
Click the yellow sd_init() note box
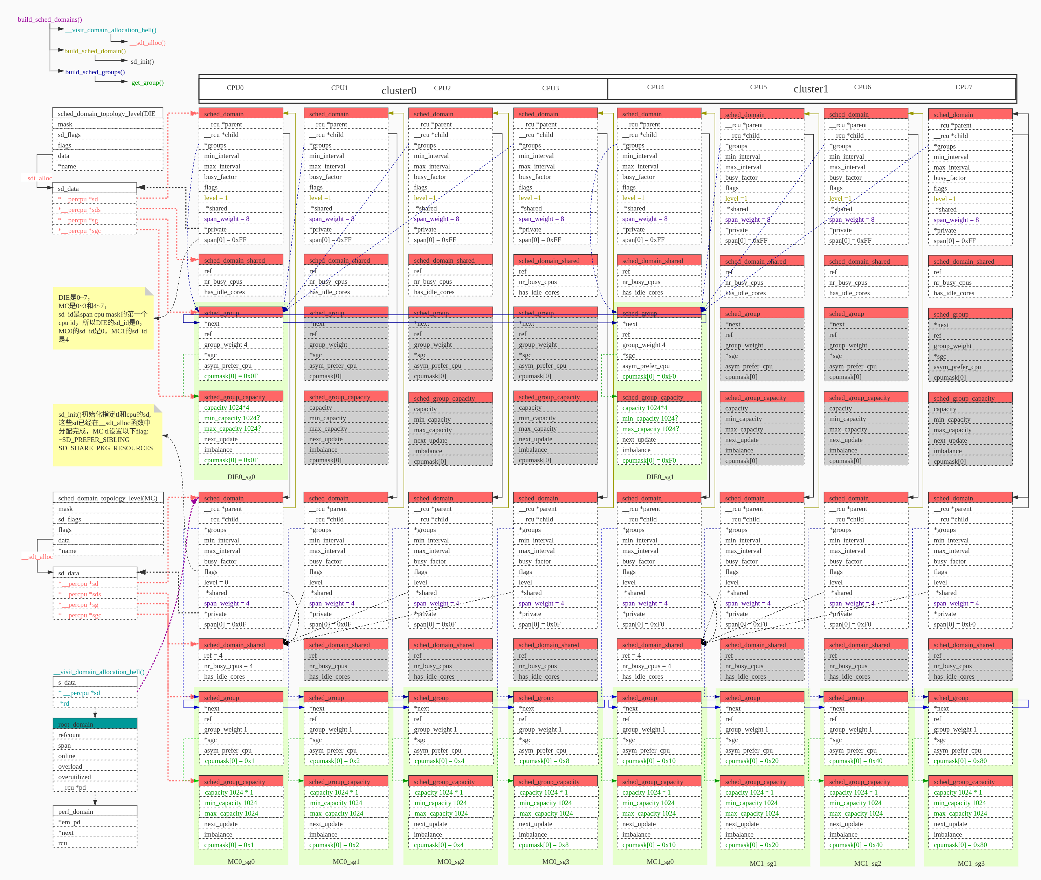[107, 435]
